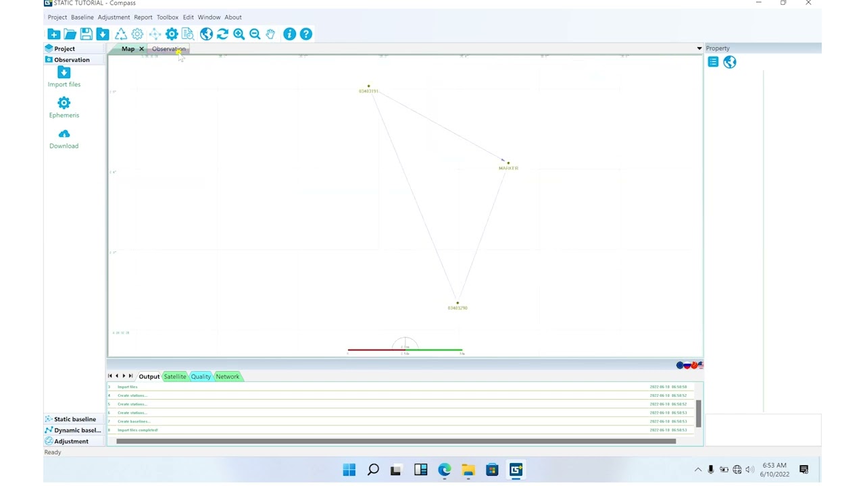Click the outlined gear settings toolbar icon
This screenshot has height=486, width=865.
tap(137, 34)
